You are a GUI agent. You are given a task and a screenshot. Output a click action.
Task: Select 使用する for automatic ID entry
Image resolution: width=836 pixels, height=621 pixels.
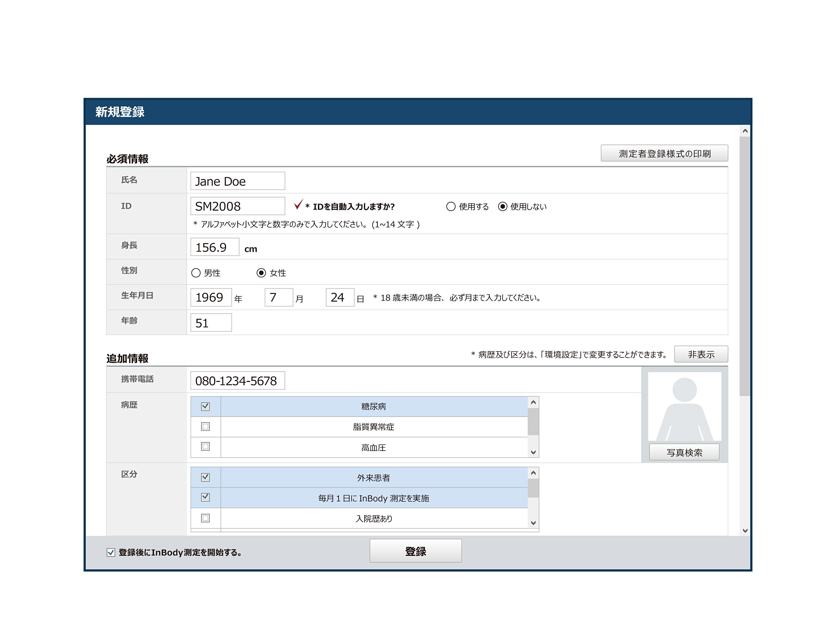click(451, 206)
